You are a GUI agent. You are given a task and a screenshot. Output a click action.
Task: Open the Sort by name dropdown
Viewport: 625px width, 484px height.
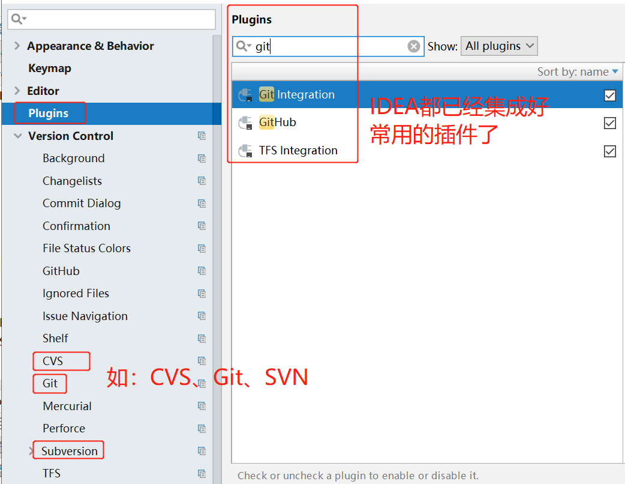[578, 72]
